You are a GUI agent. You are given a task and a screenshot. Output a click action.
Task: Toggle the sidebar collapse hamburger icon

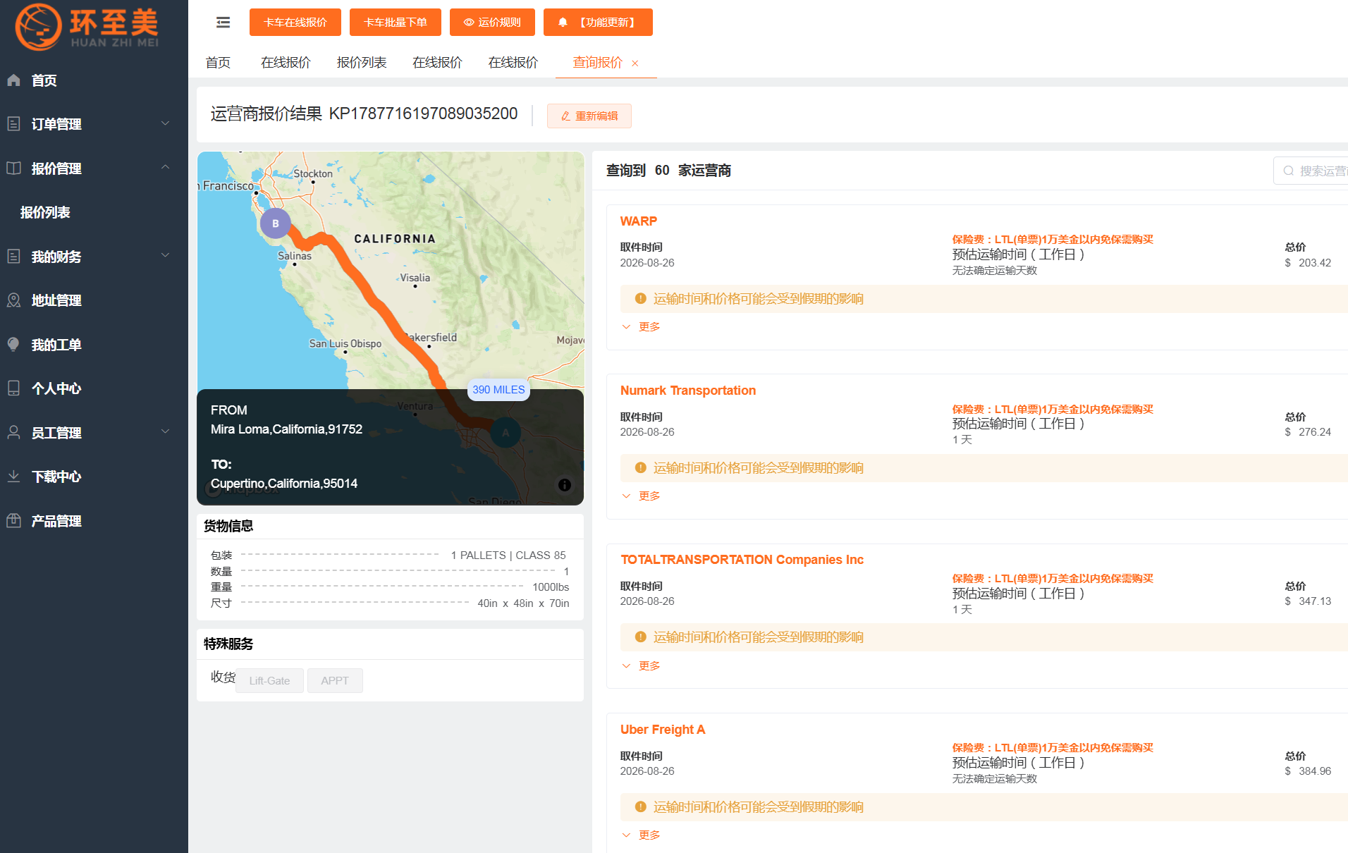223,23
